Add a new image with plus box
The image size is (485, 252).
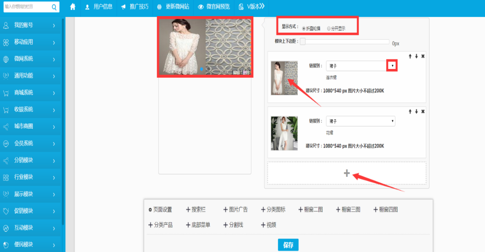pyautogui.click(x=347, y=173)
